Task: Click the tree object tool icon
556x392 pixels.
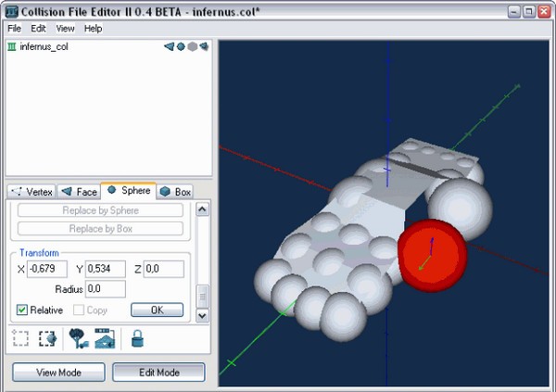Action: pyautogui.click(x=78, y=338)
